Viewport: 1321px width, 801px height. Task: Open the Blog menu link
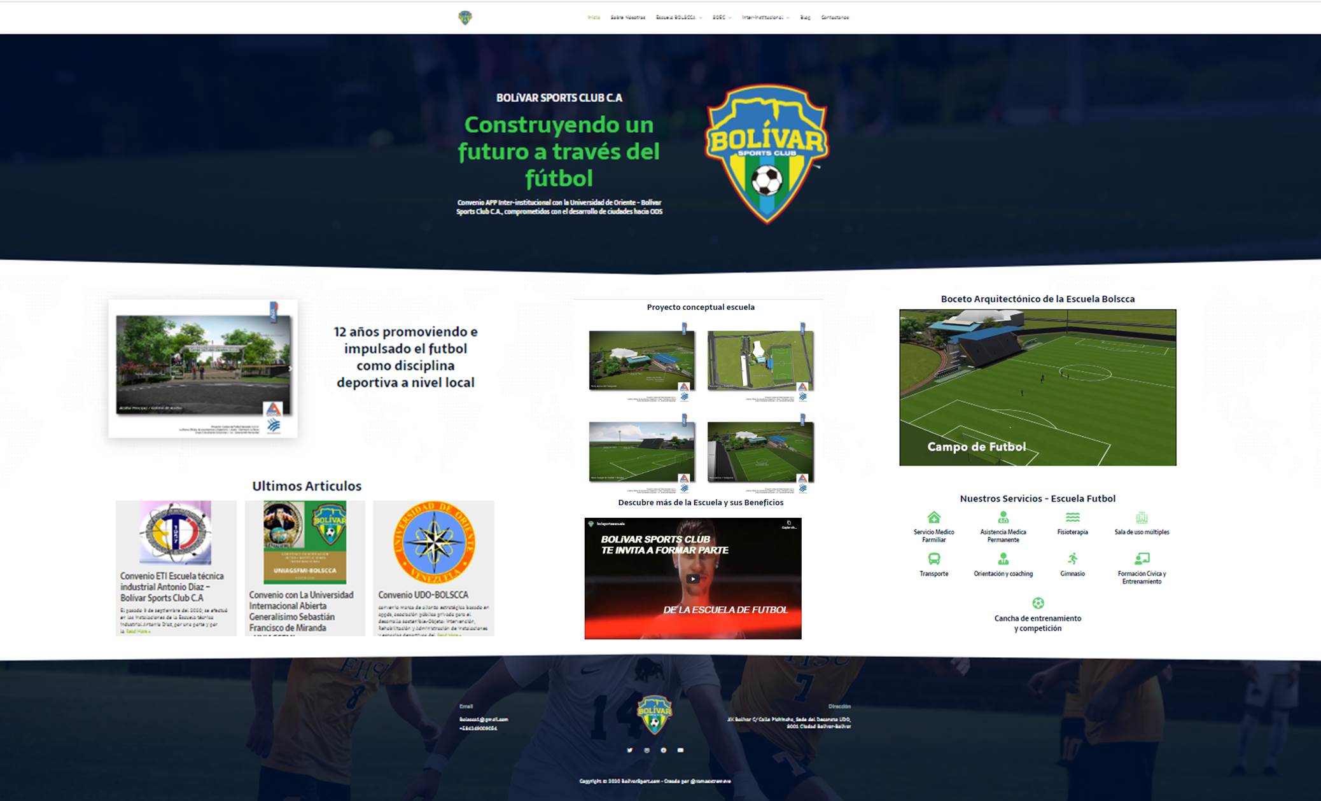click(x=805, y=18)
